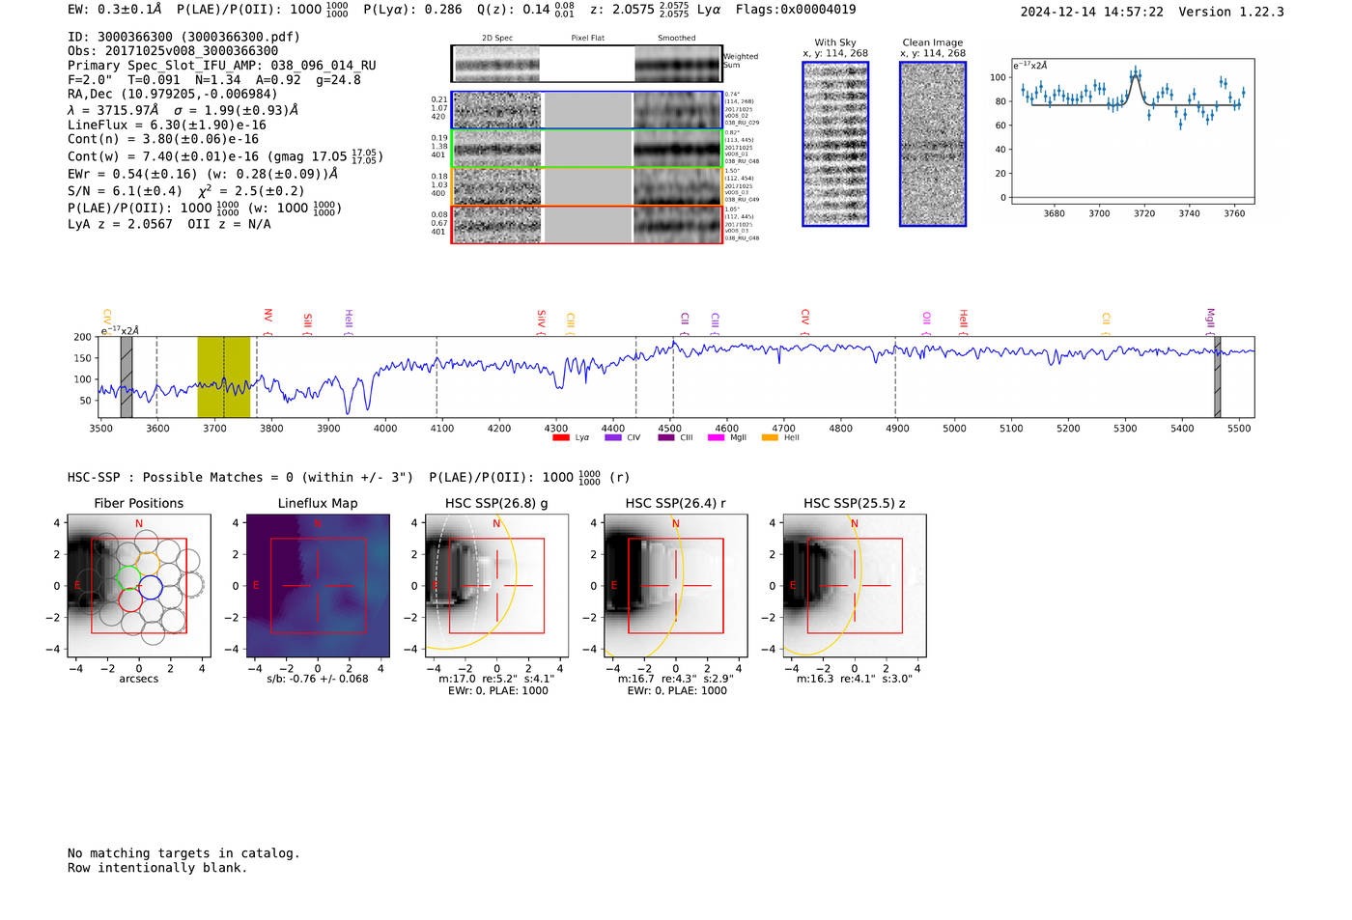Click the magenta MgII legend swatch
1352x920 pixels.
tap(716, 437)
